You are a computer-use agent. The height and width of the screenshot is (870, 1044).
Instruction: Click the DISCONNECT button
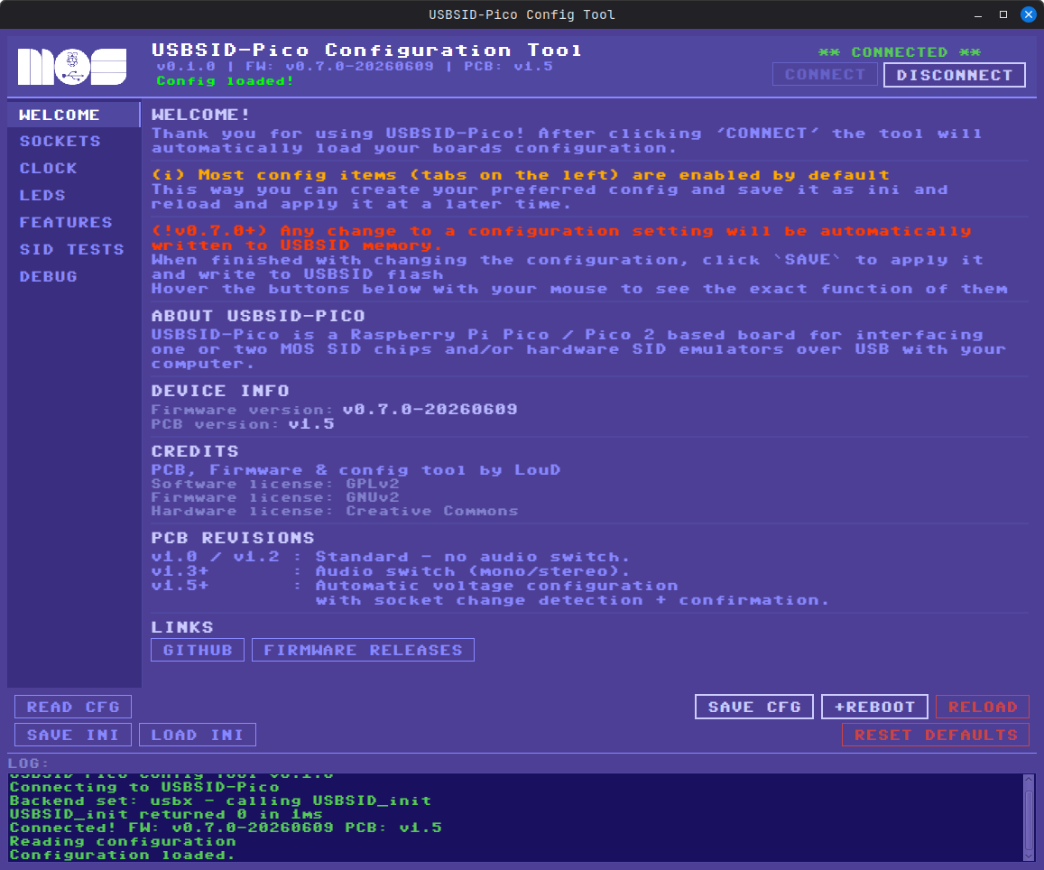point(954,75)
